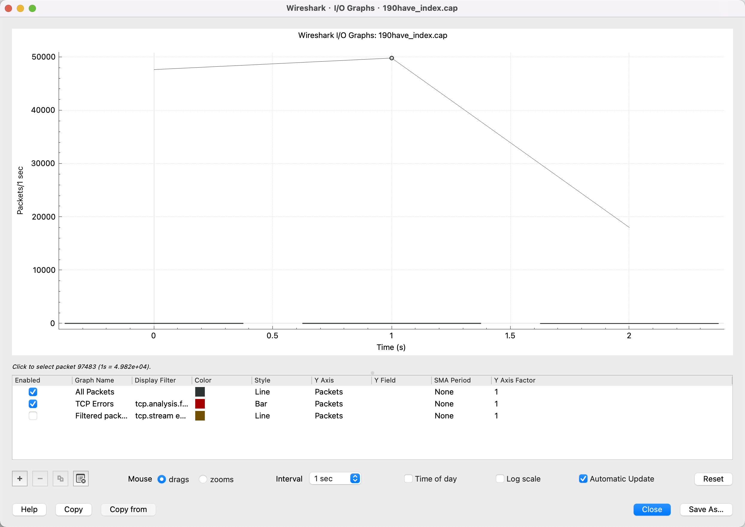
Task: Click the red TCP Errors color swatch
Action: pyautogui.click(x=200, y=404)
